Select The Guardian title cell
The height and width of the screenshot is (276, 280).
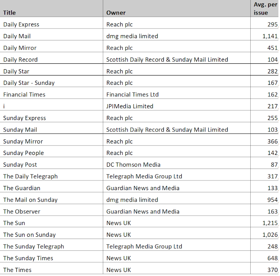[22, 188]
